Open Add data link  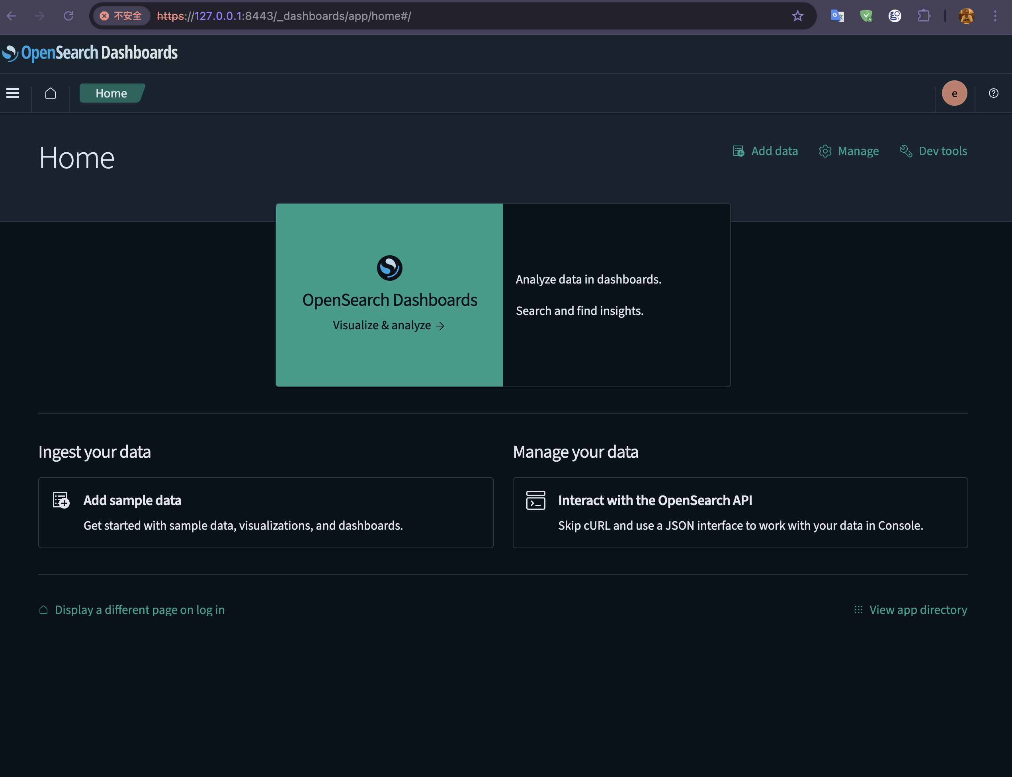pyautogui.click(x=766, y=151)
